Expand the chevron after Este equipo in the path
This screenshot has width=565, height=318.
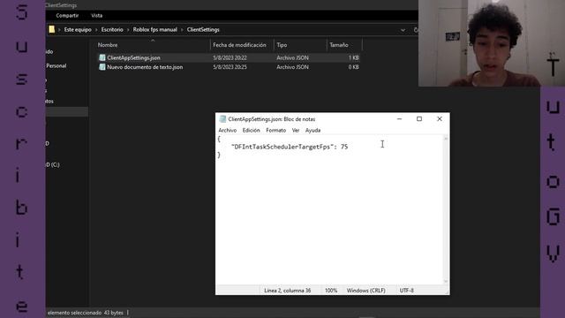96,30
